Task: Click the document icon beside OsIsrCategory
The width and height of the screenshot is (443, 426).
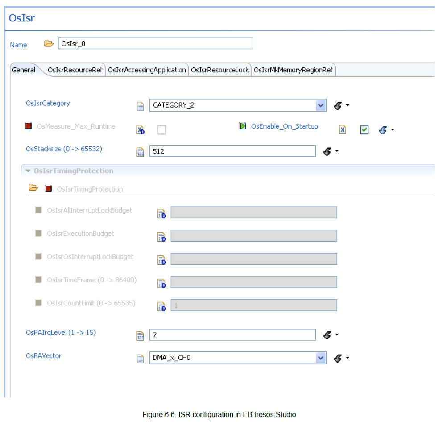Action: (x=140, y=106)
